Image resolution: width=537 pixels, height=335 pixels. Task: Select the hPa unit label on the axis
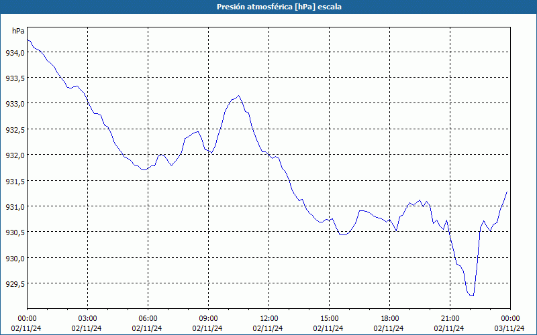pos(18,31)
